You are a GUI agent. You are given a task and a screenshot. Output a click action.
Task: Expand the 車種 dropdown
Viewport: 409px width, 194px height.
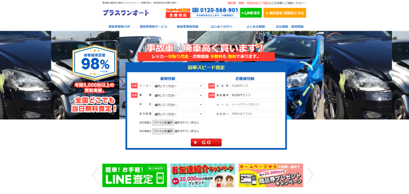(178, 95)
